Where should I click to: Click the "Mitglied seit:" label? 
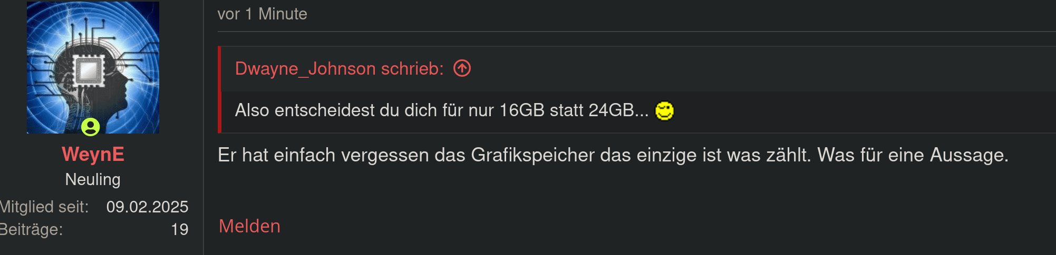coord(44,207)
